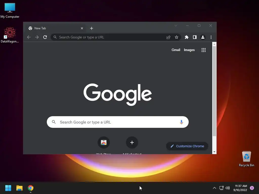Open a new tab with plus button

pos(92,28)
